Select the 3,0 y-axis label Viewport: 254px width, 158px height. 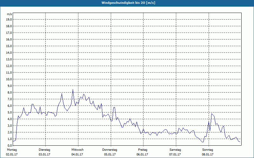tap(10, 125)
